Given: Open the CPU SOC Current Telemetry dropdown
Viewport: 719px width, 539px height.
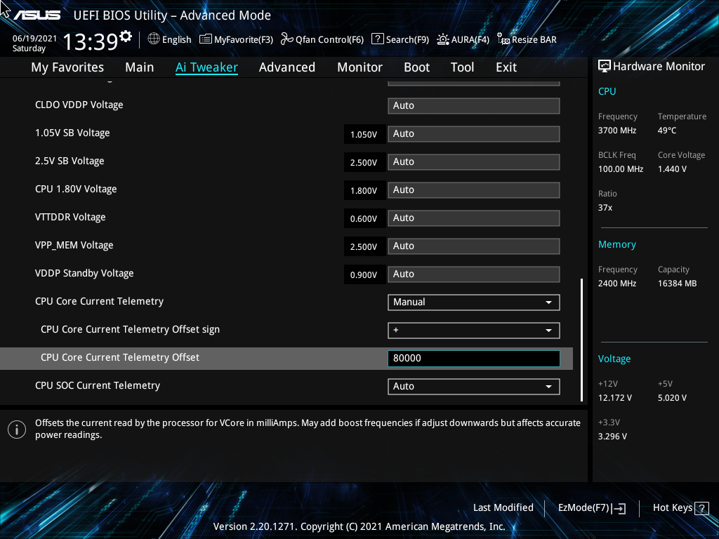Looking at the screenshot, I should [473, 386].
